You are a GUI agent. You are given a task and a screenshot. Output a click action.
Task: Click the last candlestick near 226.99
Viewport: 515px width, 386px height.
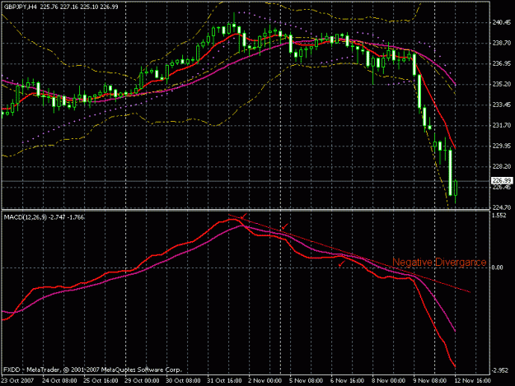pyautogui.click(x=456, y=188)
